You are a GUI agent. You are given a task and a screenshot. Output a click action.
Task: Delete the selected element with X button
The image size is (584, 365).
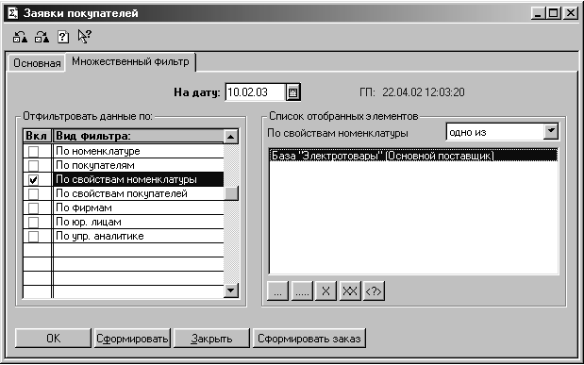[x=325, y=290]
